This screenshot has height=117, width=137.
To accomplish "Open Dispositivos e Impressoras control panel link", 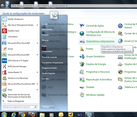I will 100,41.
